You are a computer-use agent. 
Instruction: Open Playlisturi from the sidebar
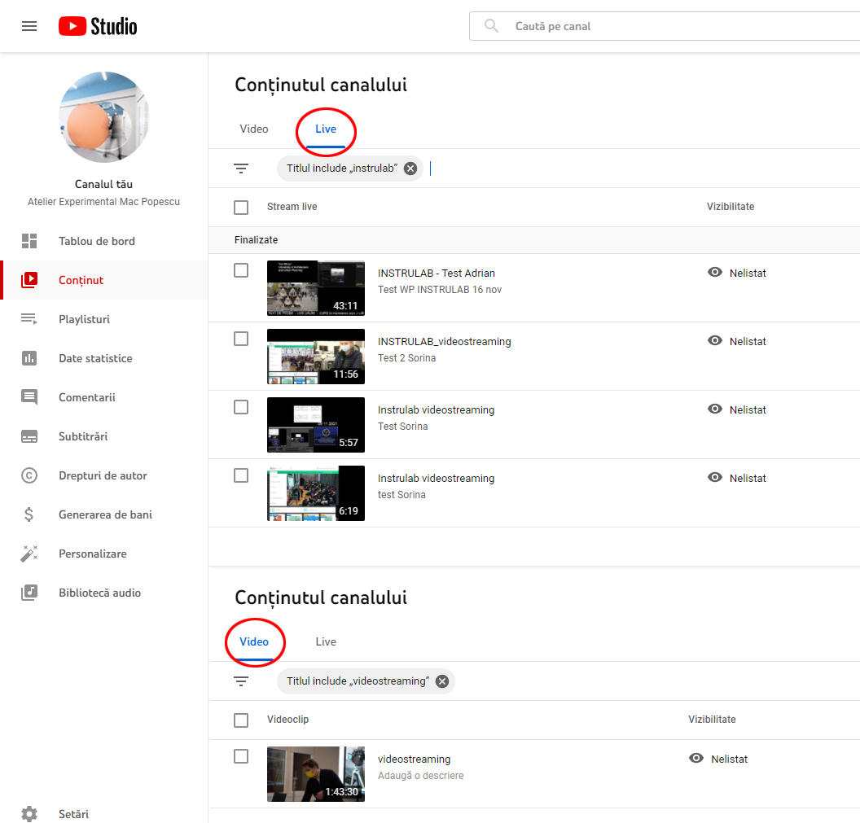tap(84, 319)
